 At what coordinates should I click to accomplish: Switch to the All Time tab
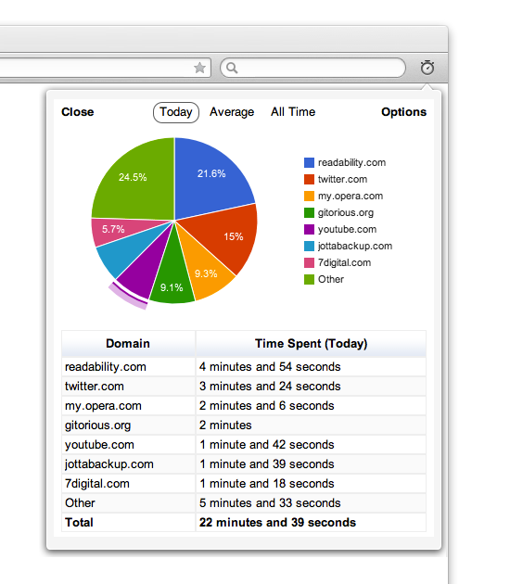coord(293,112)
